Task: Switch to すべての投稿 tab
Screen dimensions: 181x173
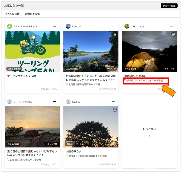Action: click(12, 14)
